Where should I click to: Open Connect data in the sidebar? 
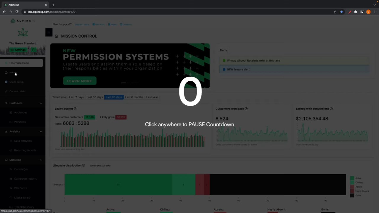[17, 91]
